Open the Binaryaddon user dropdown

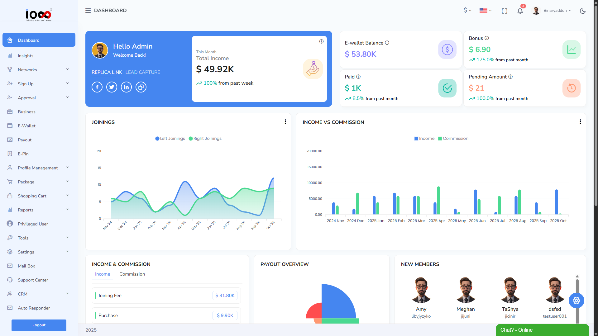tap(552, 11)
